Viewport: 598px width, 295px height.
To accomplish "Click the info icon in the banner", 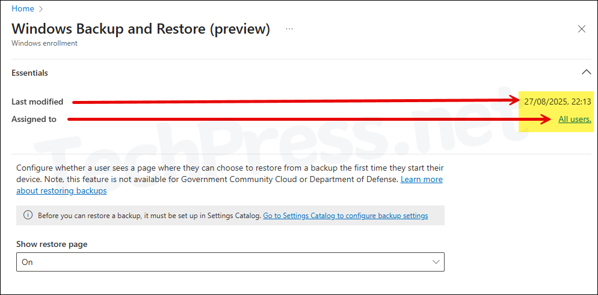I will tap(28, 216).
